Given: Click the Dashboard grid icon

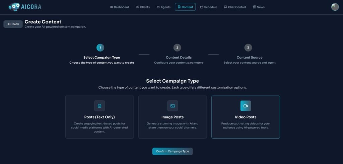Looking at the screenshot, I should click(x=112, y=7).
